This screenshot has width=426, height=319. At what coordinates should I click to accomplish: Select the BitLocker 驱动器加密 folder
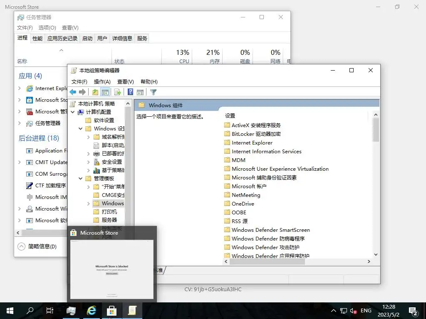click(253, 134)
